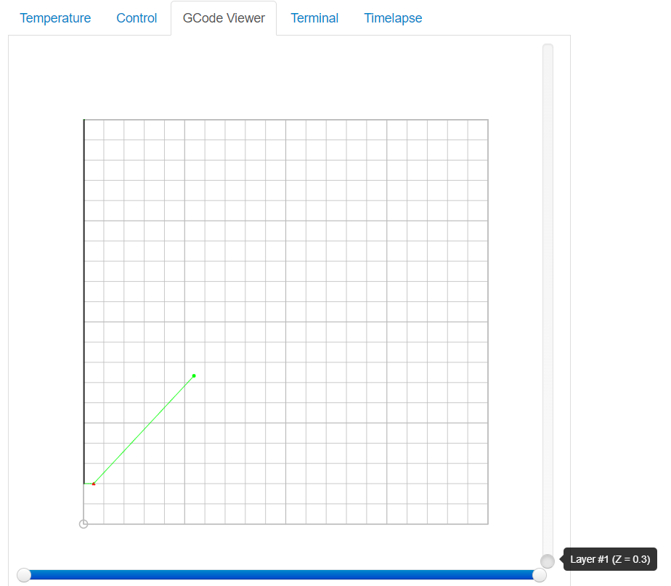This screenshot has height=586, width=671.
Task: Switch to the Terminal tab
Action: (314, 17)
